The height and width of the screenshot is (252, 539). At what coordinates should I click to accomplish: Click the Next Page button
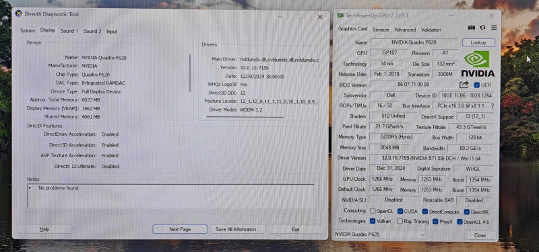click(180, 229)
